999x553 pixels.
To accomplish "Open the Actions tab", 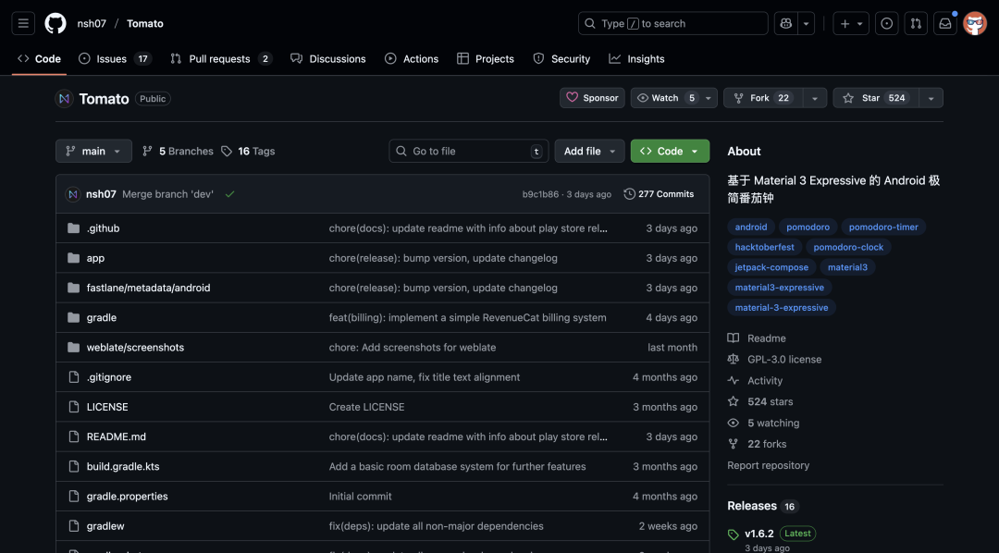I will 412,58.
